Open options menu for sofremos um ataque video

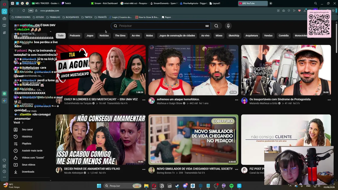click(236, 100)
